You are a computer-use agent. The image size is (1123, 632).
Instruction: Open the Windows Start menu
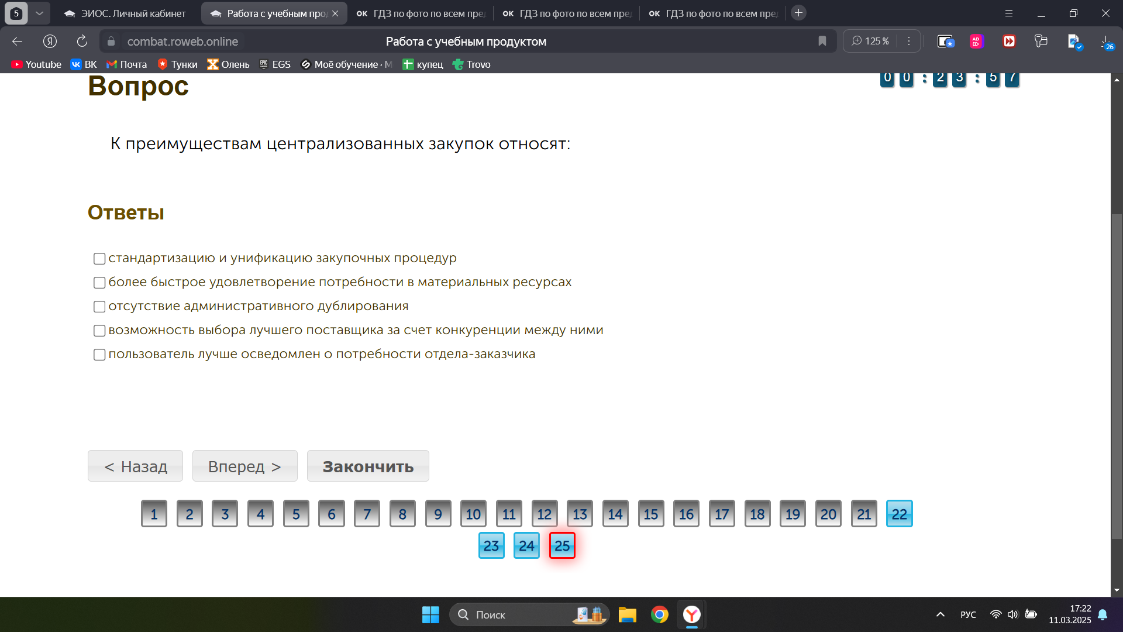pyautogui.click(x=430, y=614)
